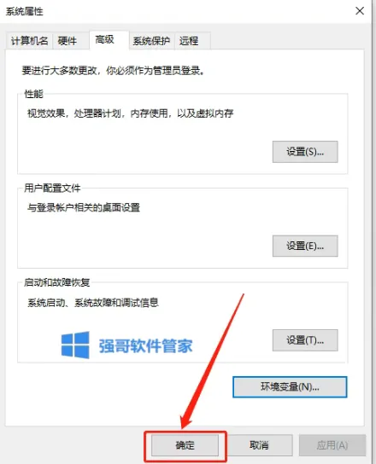
Task: Open startup and recovery 设置(T)... button
Action: [305, 340]
